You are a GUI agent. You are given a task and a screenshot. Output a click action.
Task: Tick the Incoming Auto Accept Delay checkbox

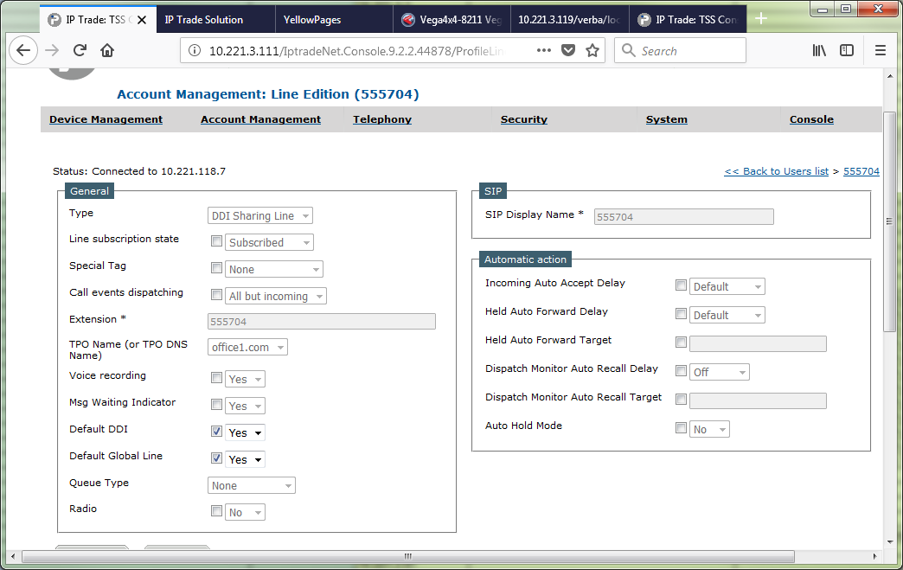point(681,285)
